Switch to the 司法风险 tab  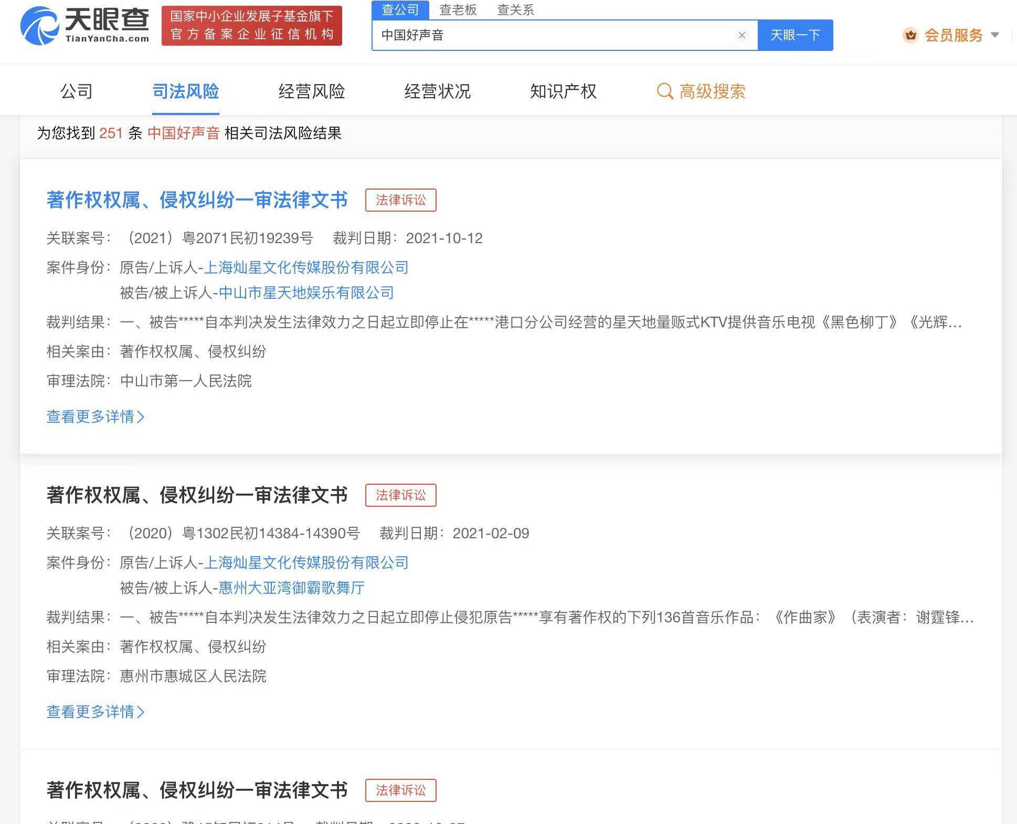coord(186,91)
